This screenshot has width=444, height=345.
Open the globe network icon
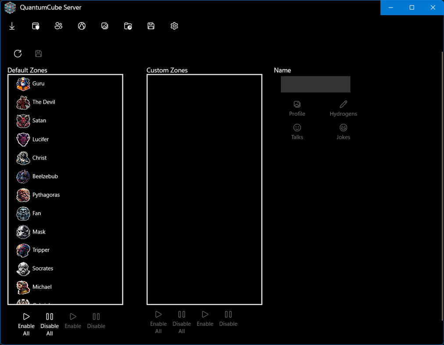coord(82,26)
